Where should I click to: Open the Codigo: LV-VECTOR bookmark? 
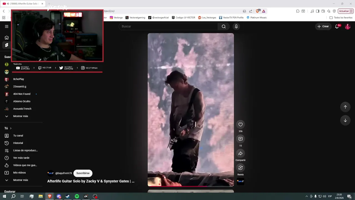click(x=183, y=17)
